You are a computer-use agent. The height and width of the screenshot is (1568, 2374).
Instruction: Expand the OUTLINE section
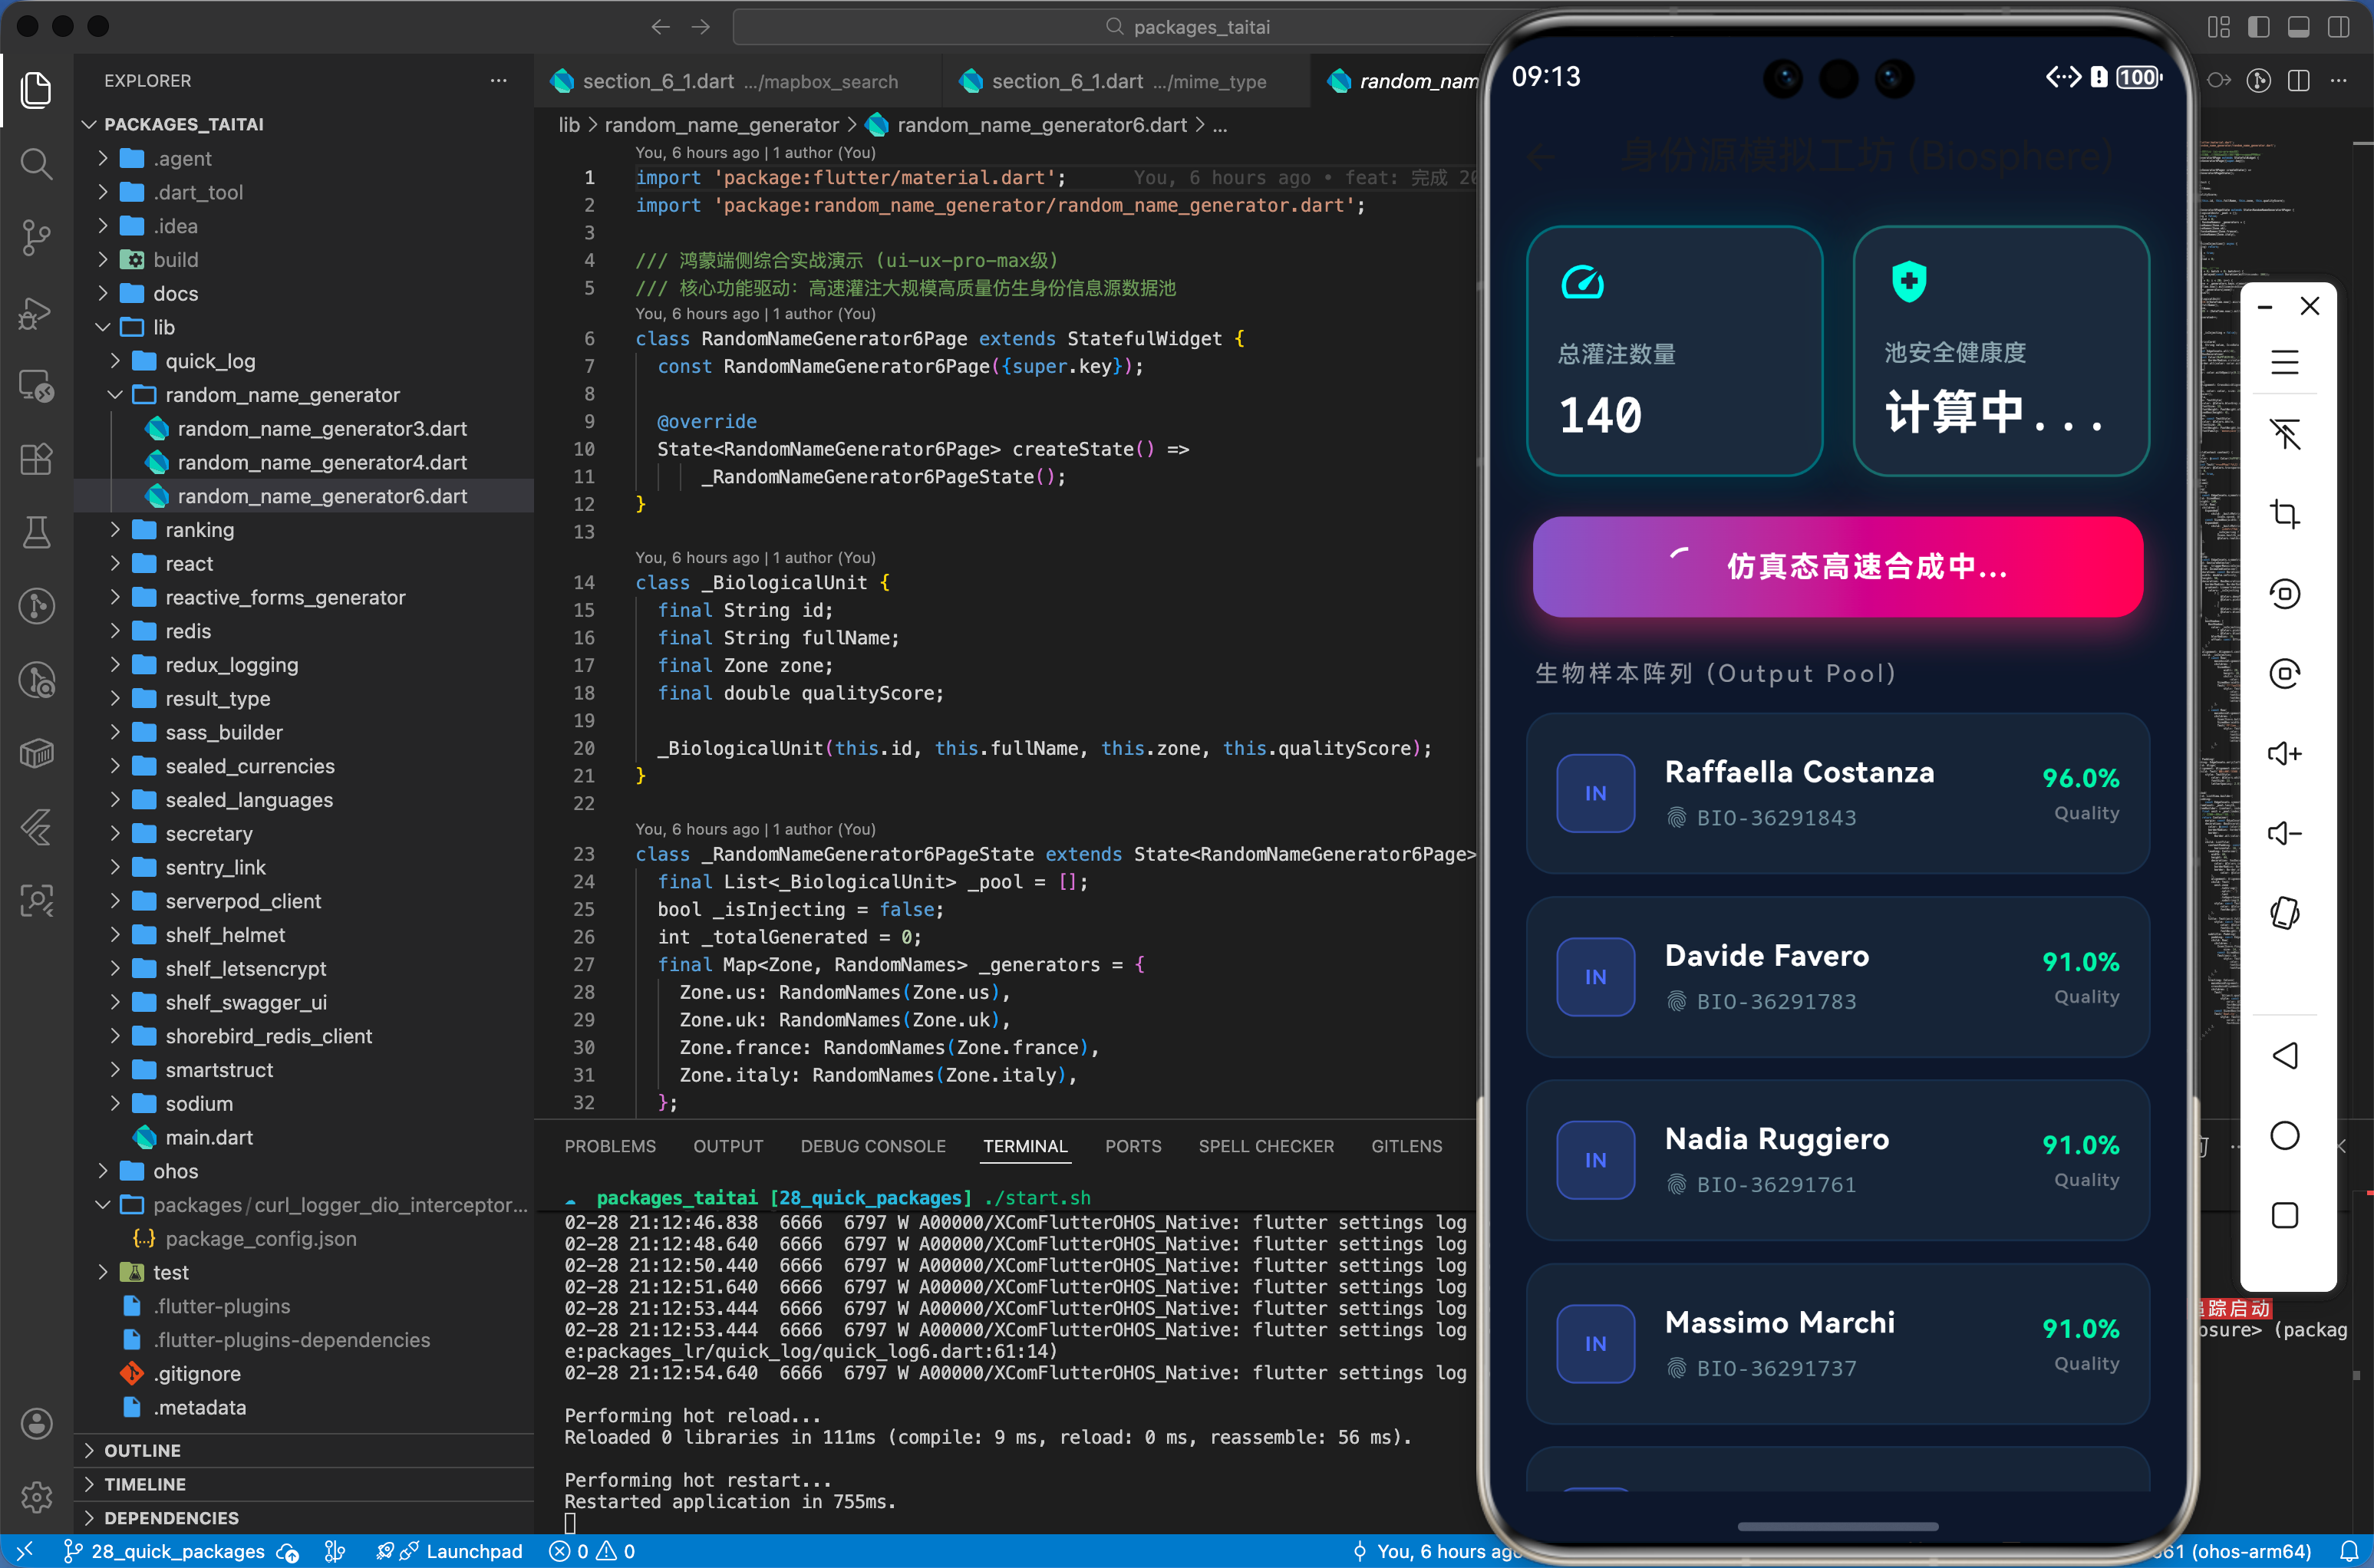[x=142, y=1450]
